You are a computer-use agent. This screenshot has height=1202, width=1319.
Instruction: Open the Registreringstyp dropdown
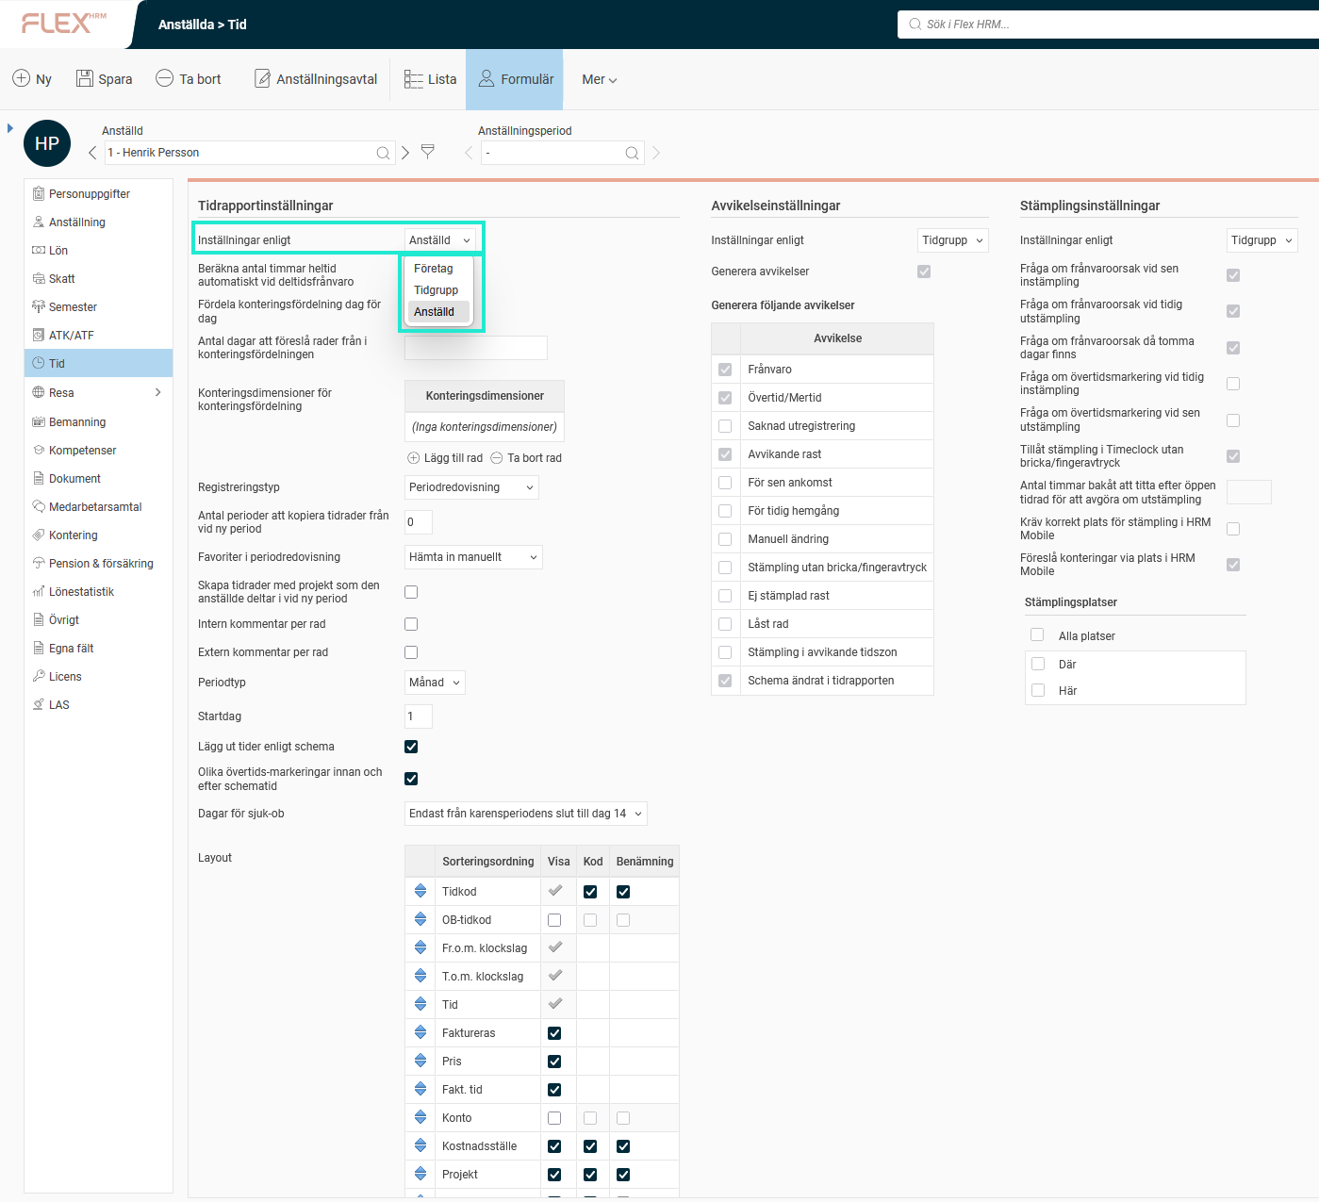click(471, 487)
